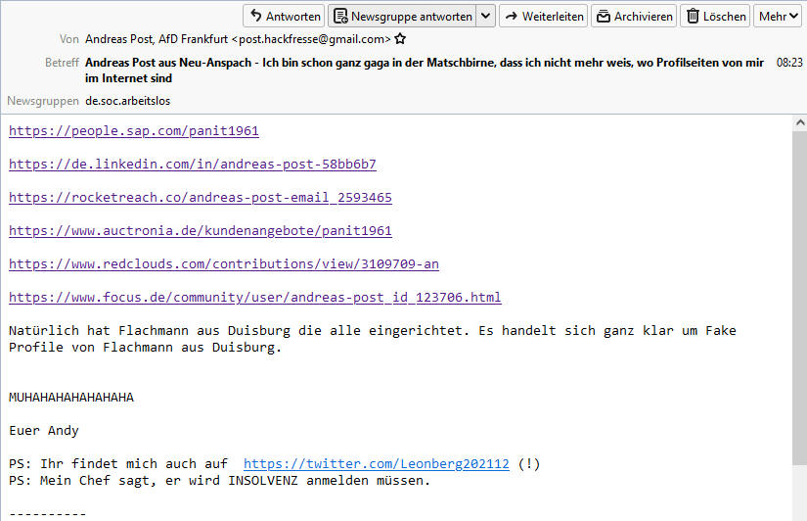The image size is (807, 521).
Task: Open the people.sap.com/panit1961 link
Action: coord(134,131)
